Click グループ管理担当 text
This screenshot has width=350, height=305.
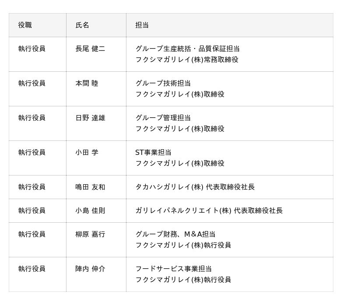pyautogui.click(x=163, y=118)
